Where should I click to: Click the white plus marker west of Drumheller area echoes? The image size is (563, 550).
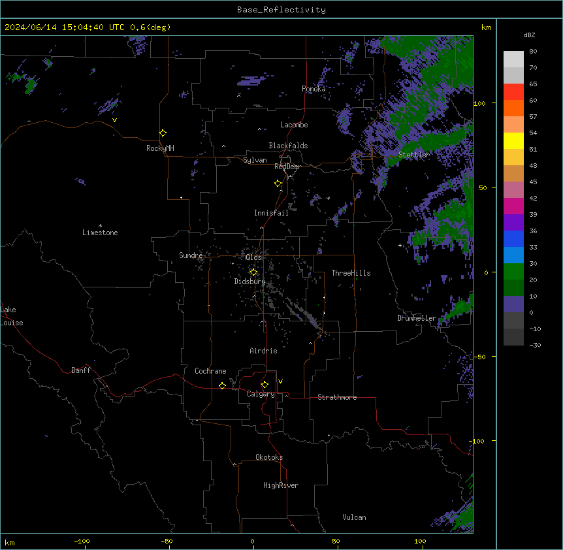pos(400,245)
